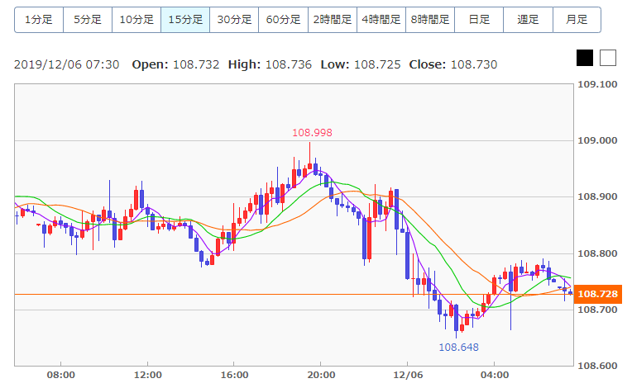Switch to the 5分足 timeframe
The height and width of the screenshot is (388, 632).
click(x=88, y=20)
